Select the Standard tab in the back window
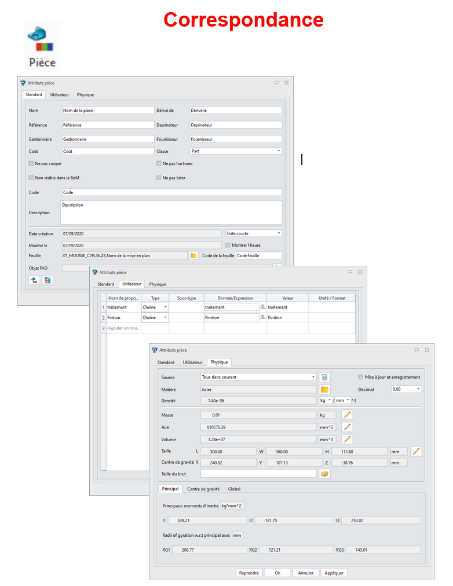The height and width of the screenshot is (586, 453). (34, 94)
